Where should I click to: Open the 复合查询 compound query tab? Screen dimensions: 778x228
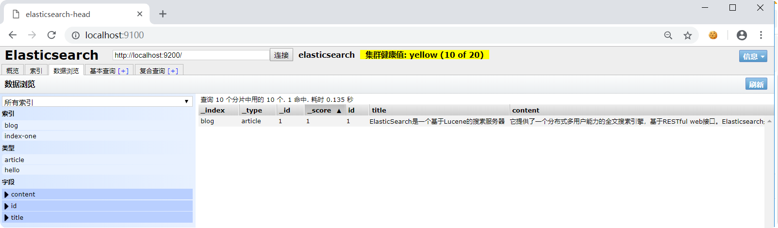(x=152, y=71)
